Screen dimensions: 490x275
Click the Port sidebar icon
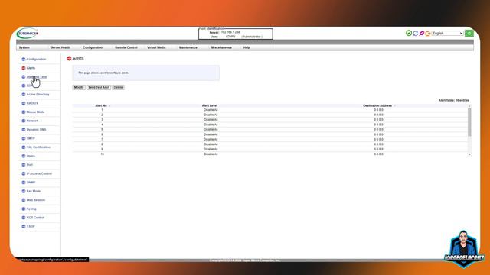(24, 165)
